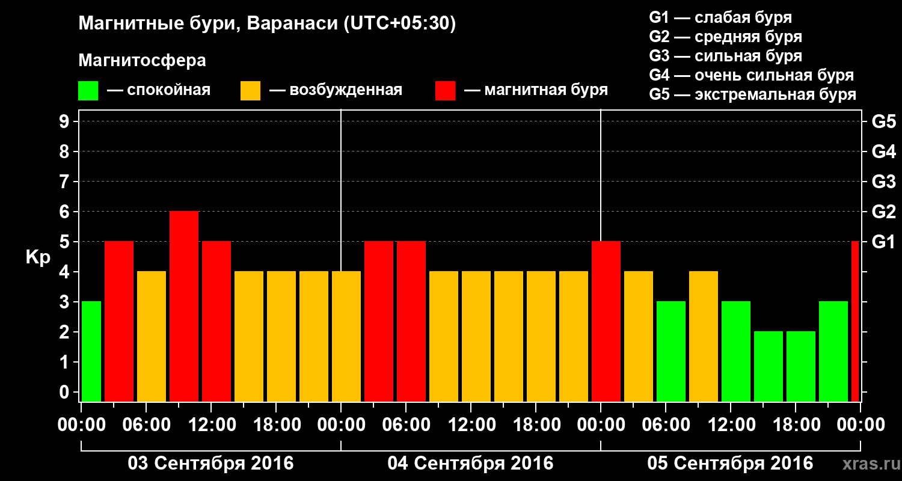This screenshot has height=481, width=902.
Task: Click the tallest red bar reaching Kp 6
Action: [184, 307]
